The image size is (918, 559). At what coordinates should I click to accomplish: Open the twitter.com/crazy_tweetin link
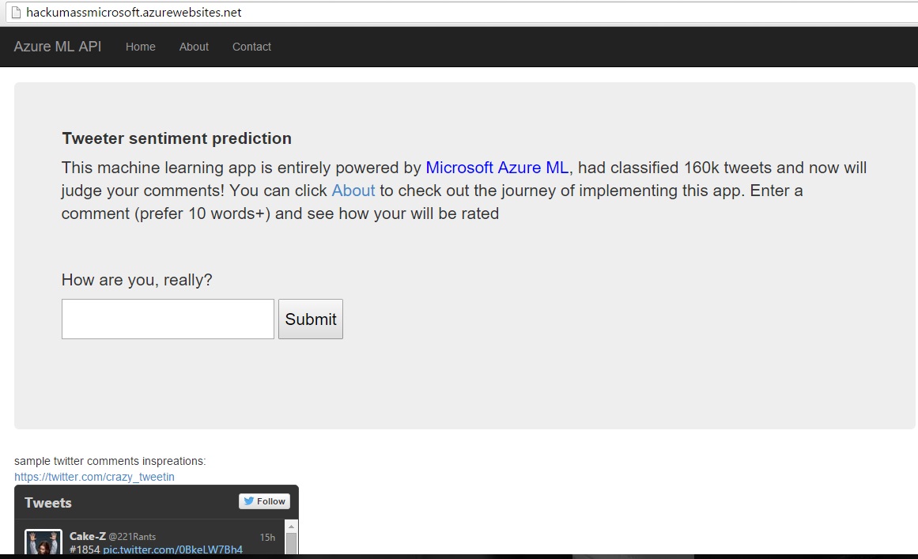point(94,477)
